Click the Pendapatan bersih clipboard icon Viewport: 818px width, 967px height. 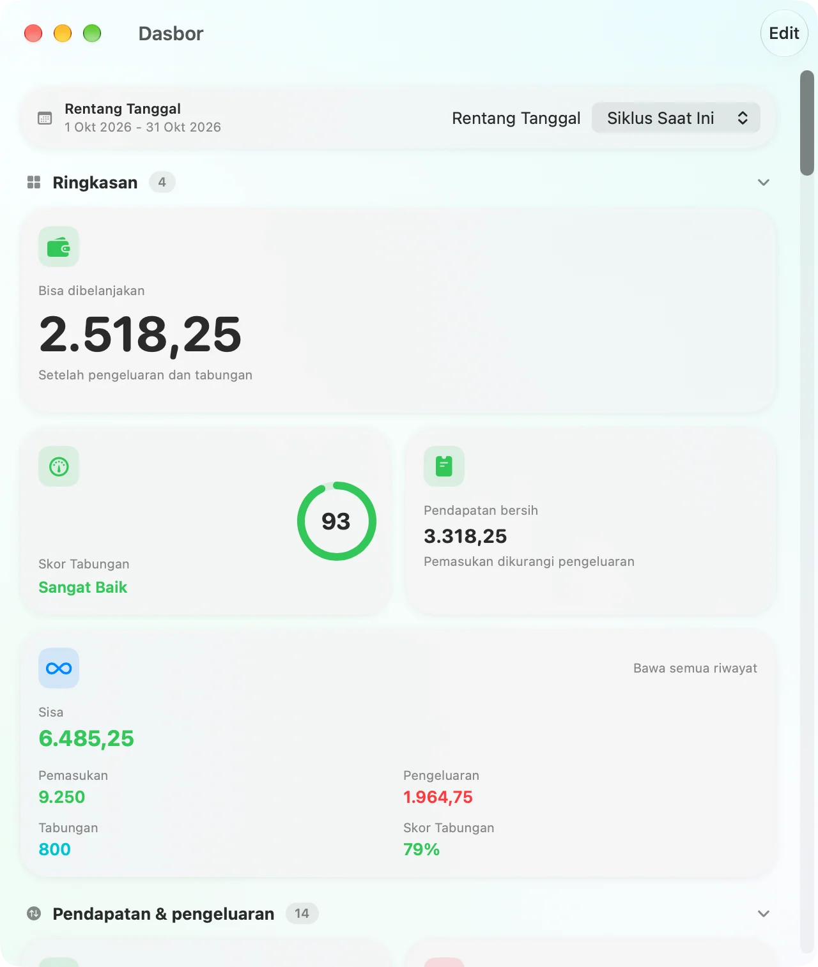point(444,466)
